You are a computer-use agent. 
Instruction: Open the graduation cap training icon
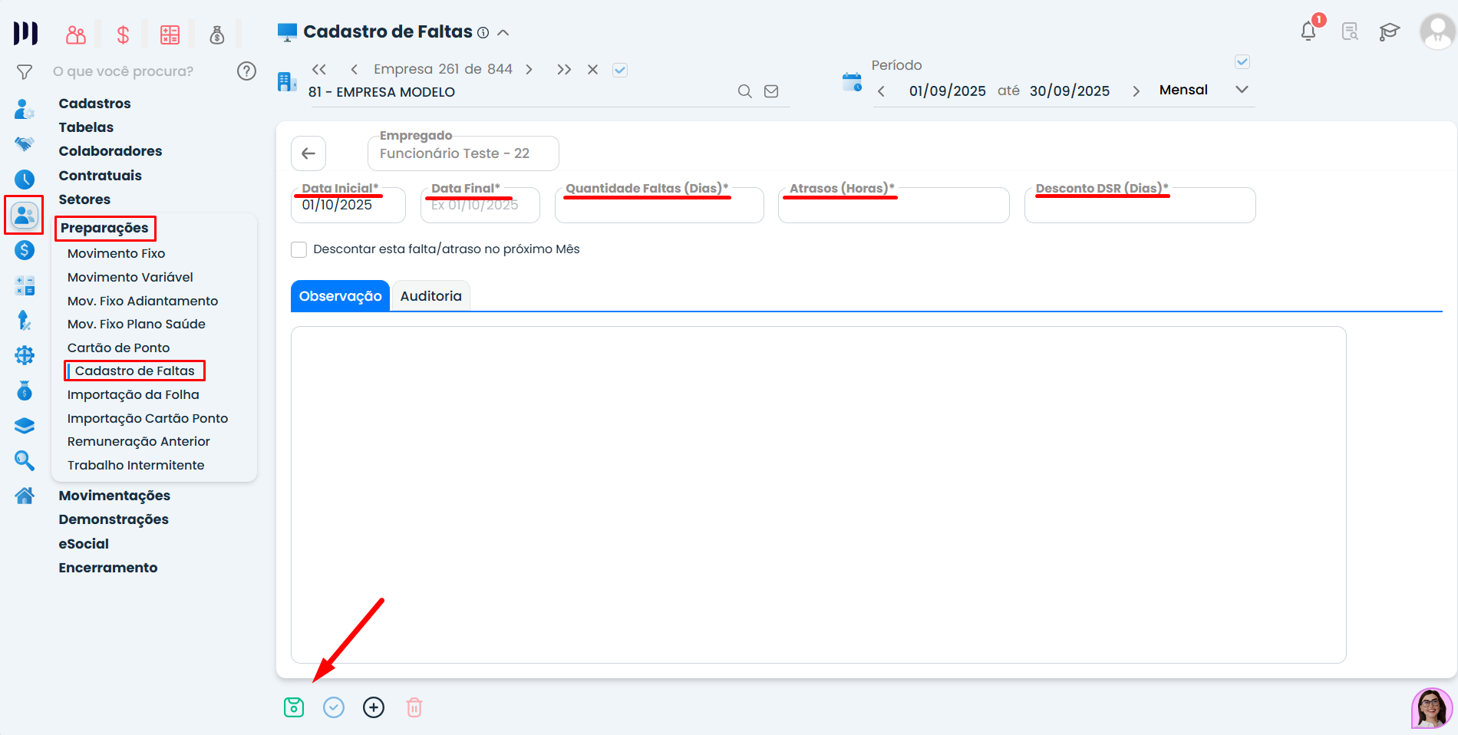[1390, 31]
